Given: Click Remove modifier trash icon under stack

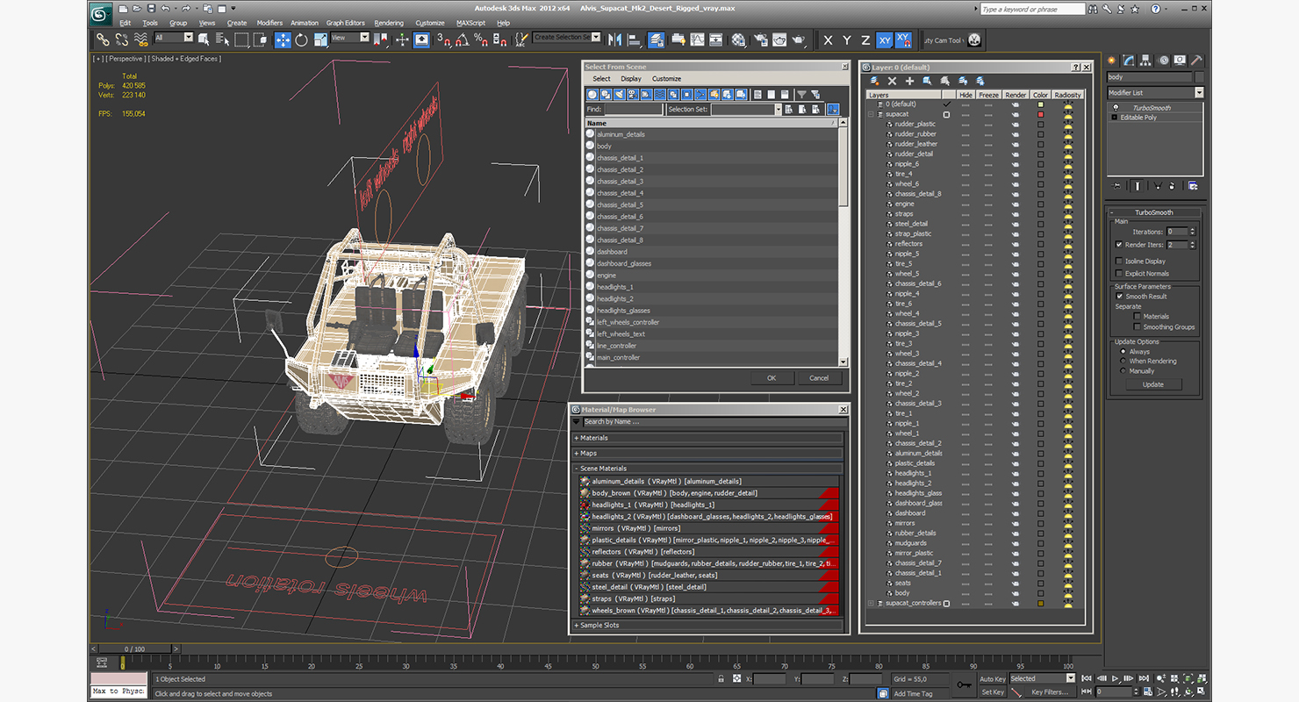Looking at the screenshot, I should point(1172,186).
